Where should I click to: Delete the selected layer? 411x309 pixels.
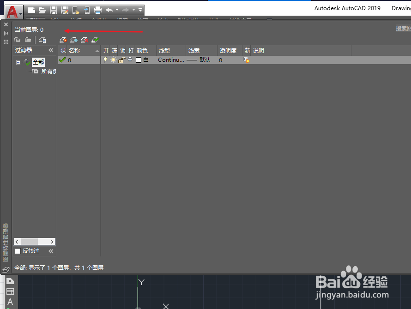point(85,40)
